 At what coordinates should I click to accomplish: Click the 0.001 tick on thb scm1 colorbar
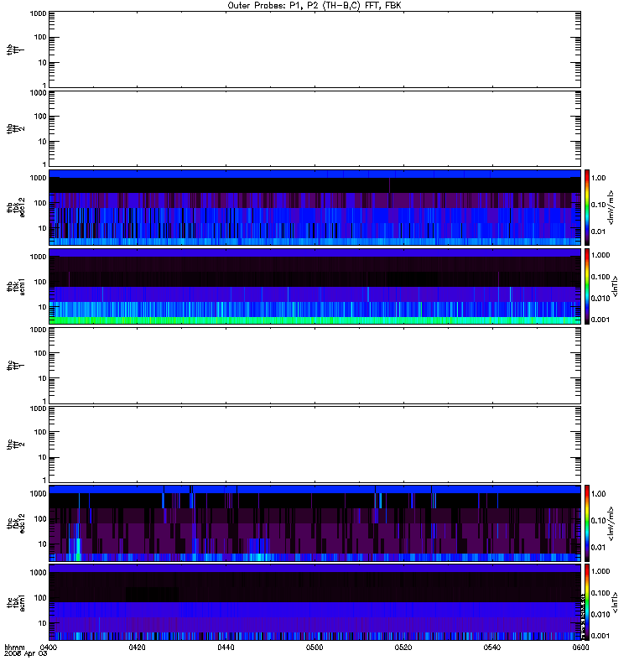pyautogui.click(x=600, y=320)
